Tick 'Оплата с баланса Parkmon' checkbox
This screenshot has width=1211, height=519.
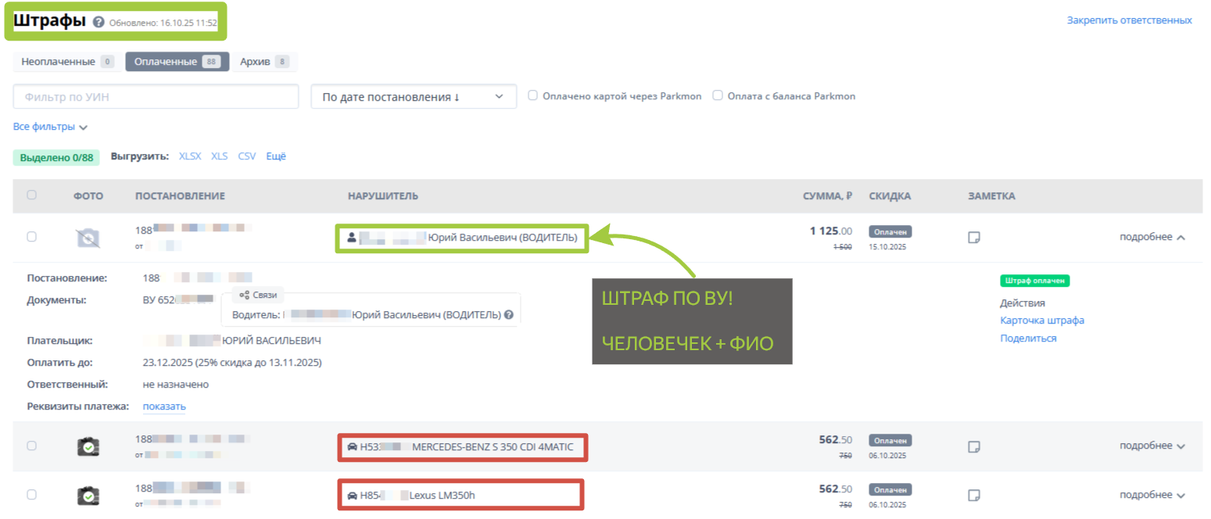717,95
